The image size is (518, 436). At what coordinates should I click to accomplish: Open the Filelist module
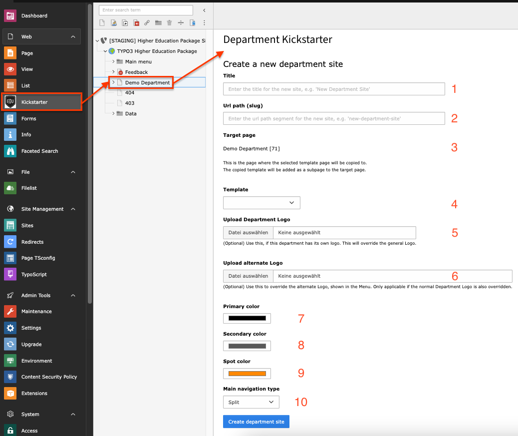28,188
